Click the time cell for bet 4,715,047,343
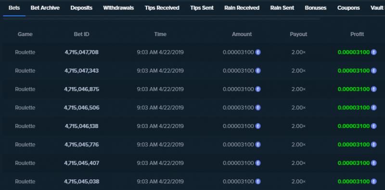The height and width of the screenshot is (190, 385). coord(160,71)
